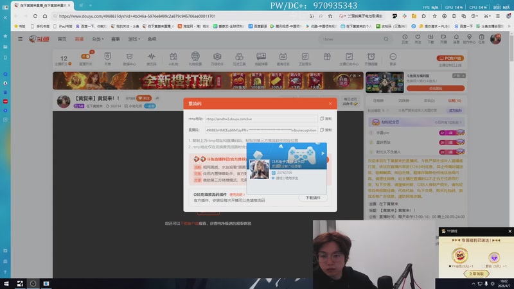514x289 pixels.
Task: Go to 首页 in Douyu navigation
Action: (x=62, y=39)
